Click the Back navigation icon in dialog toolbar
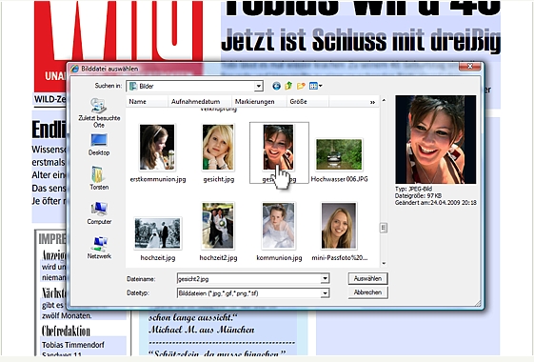534x362 pixels. coord(277,86)
